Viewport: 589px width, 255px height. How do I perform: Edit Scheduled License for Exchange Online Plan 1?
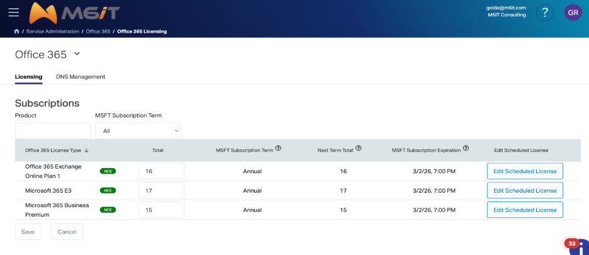[525, 171]
